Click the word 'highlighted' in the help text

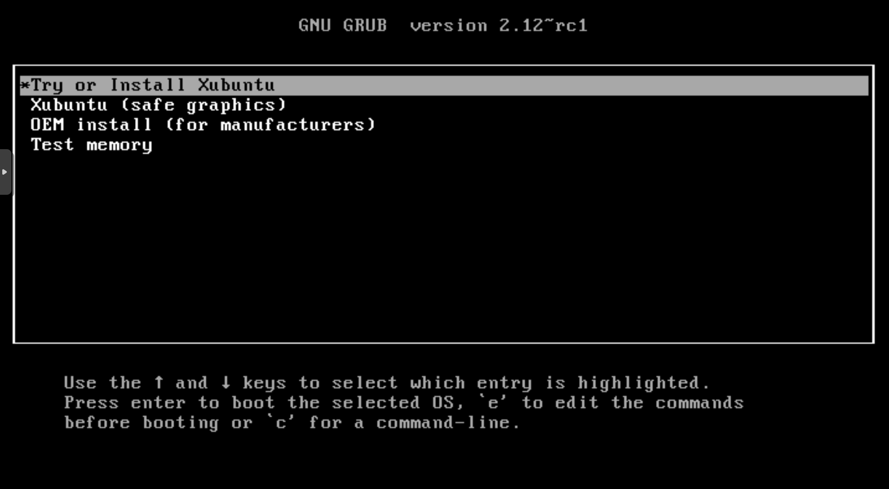pos(643,383)
